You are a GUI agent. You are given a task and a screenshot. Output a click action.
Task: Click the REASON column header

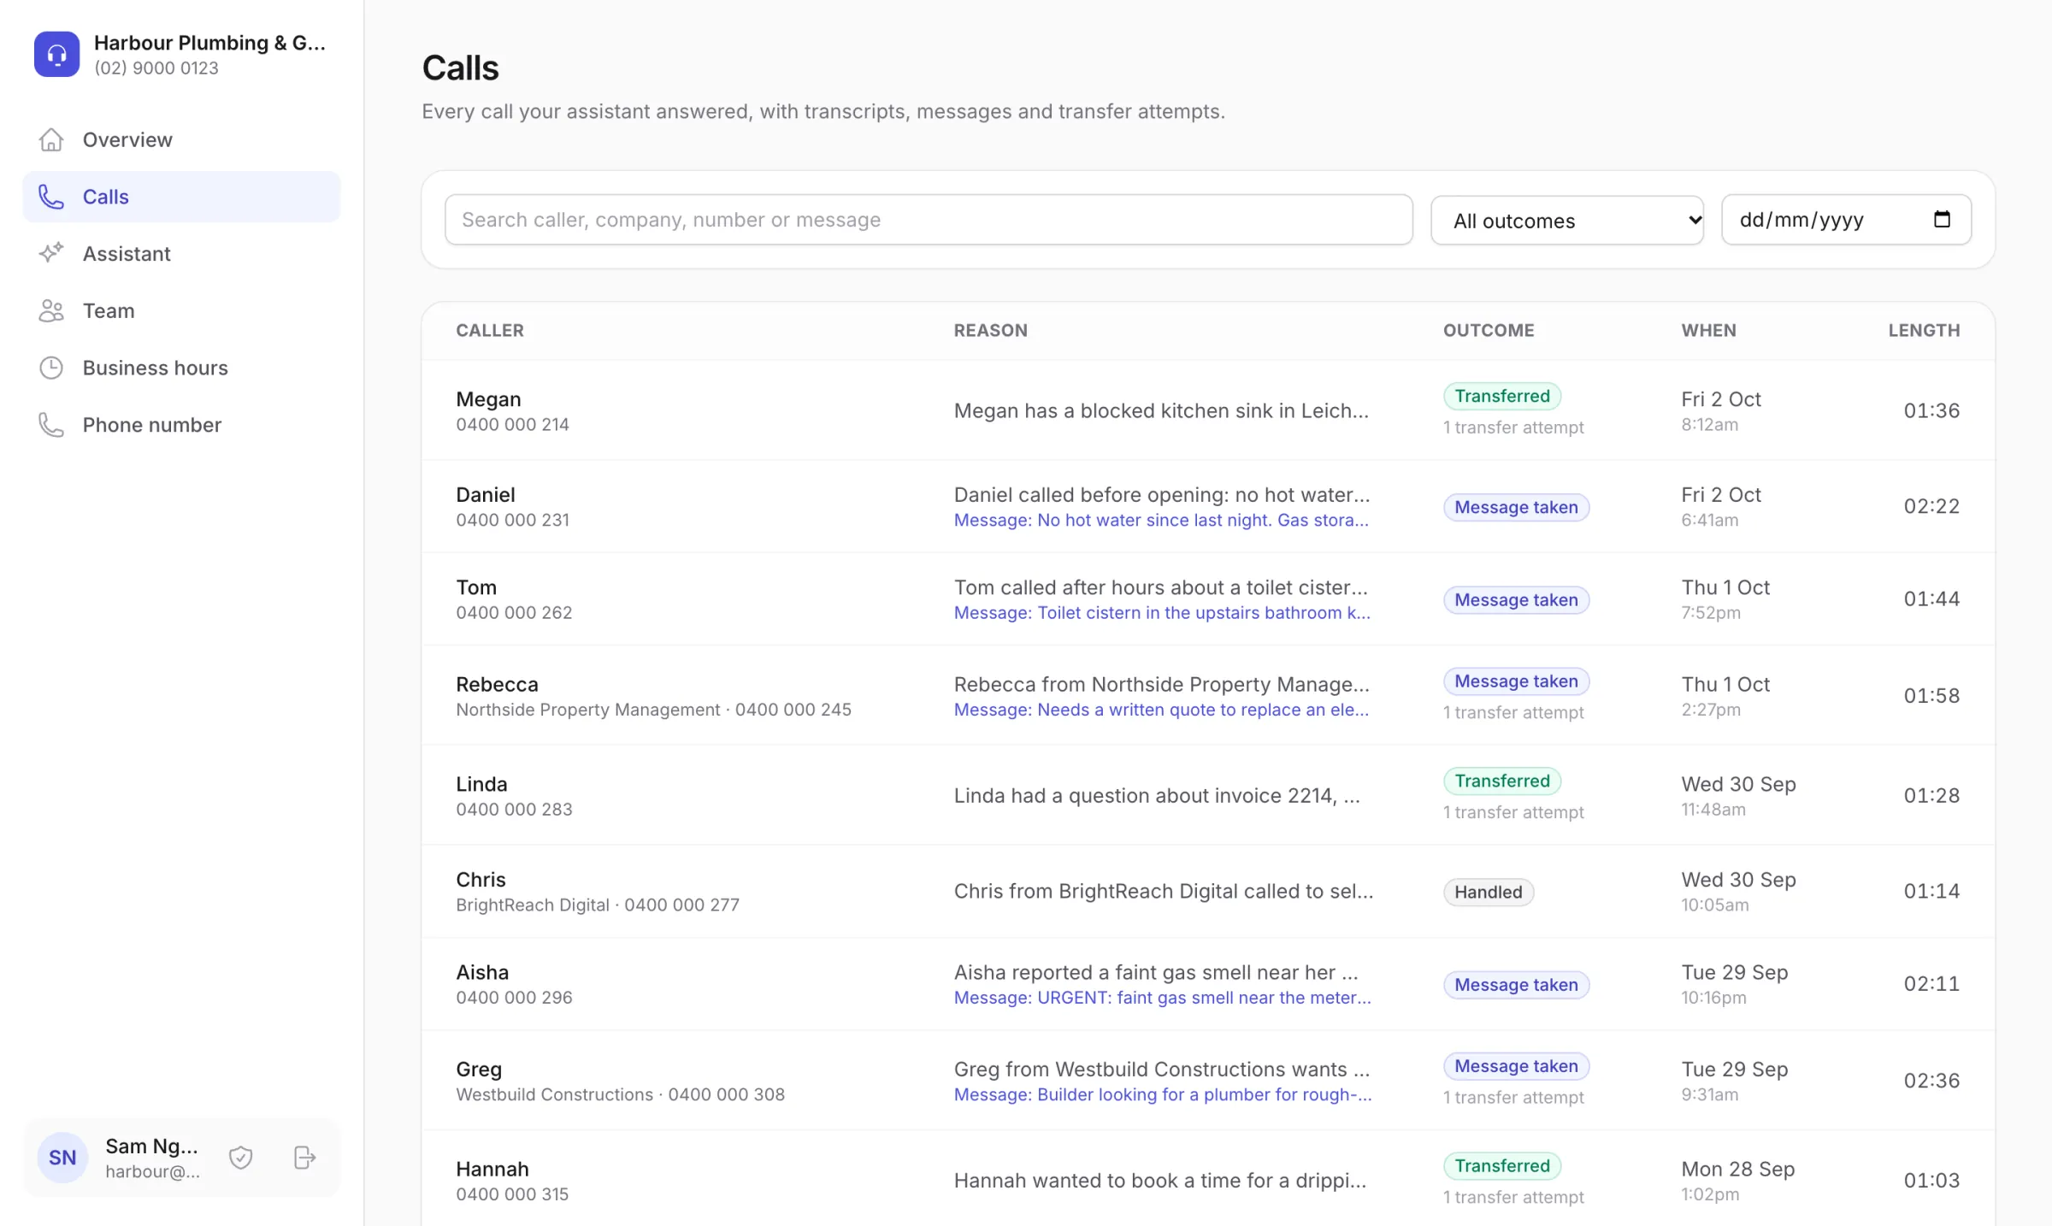tap(991, 330)
